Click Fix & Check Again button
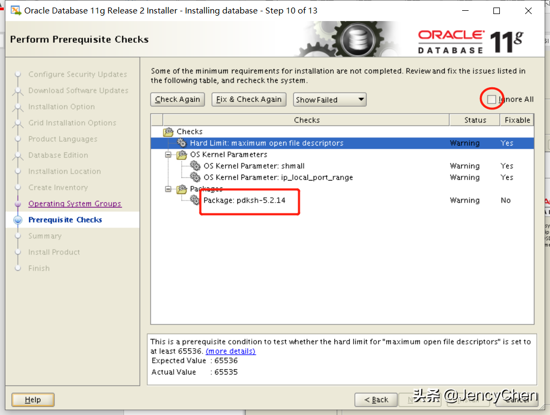Image resolution: width=550 pixels, height=415 pixels. 249,100
